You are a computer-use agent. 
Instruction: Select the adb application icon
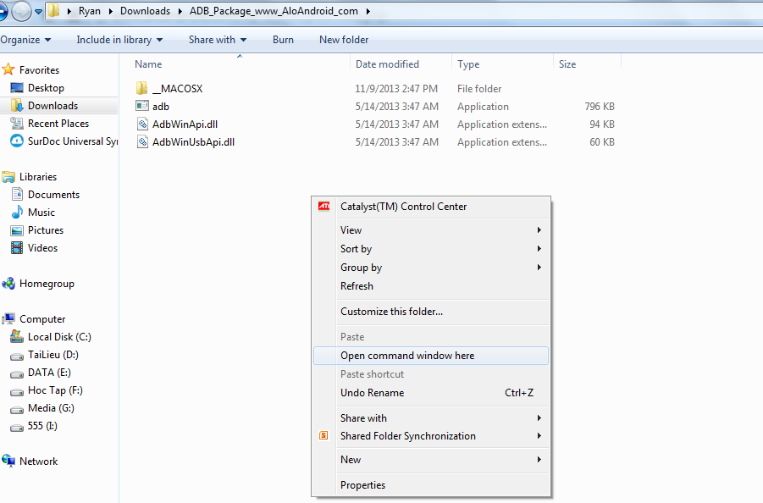tap(142, 106)
